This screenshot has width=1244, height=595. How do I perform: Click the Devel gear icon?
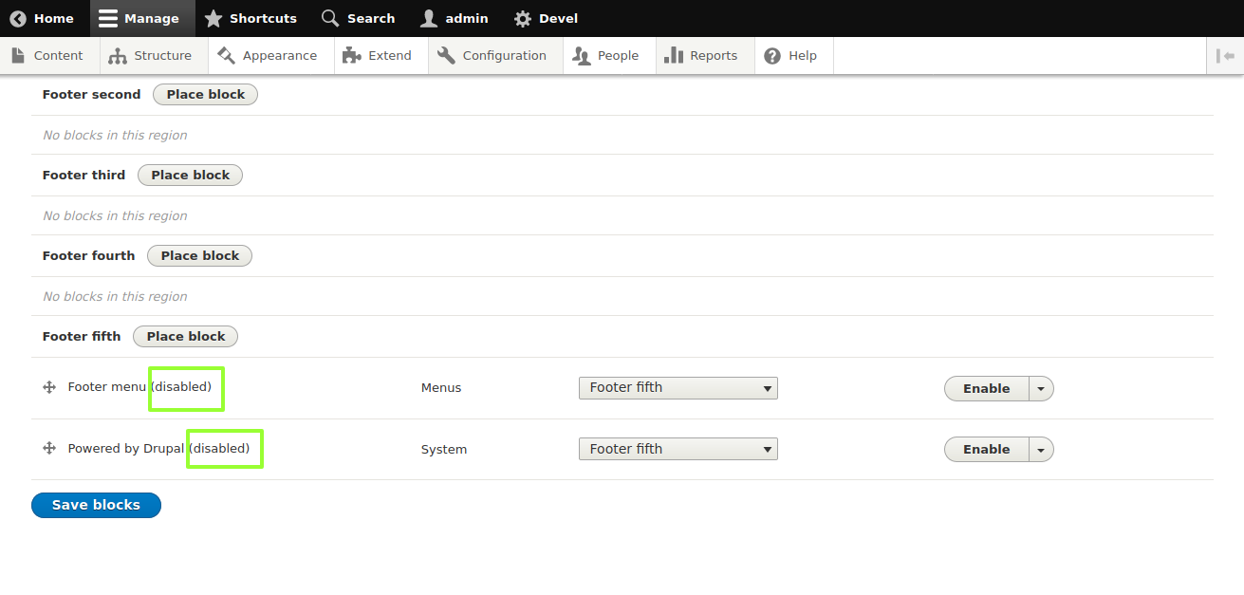click(x=523, y=18)
